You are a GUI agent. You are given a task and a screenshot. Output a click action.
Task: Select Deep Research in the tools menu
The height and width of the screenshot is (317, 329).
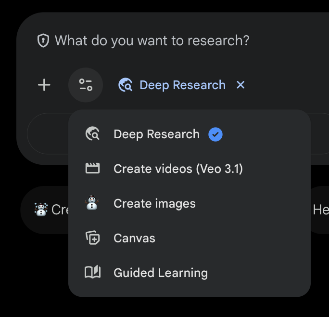189,134
